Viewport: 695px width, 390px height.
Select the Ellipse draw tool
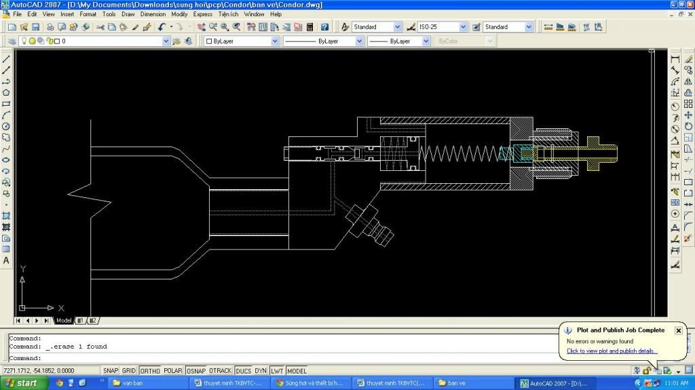tap(6, 160)
